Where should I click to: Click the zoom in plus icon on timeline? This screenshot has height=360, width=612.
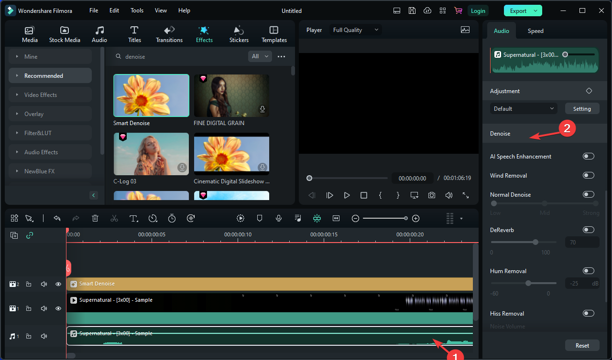coord(416,218)
